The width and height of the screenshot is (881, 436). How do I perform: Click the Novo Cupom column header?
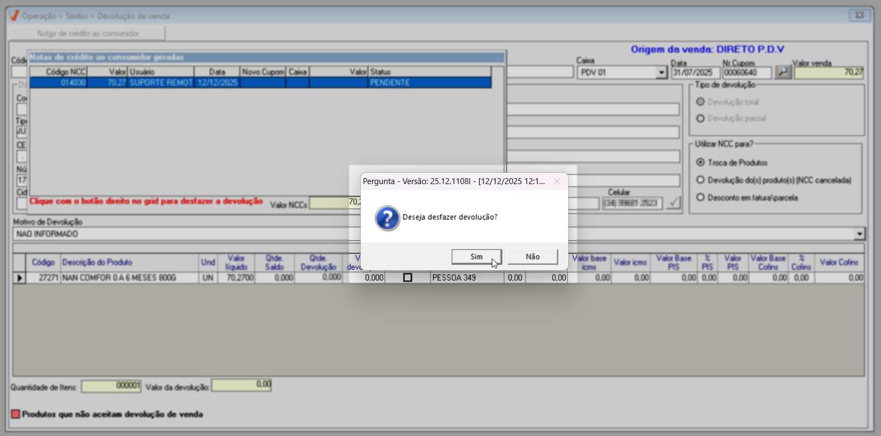263,72
